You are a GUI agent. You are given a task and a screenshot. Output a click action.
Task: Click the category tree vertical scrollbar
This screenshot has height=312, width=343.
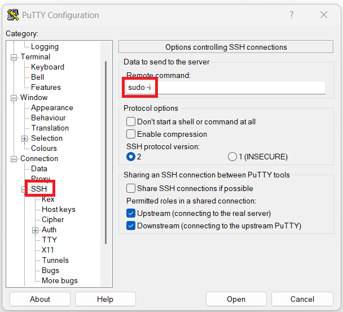[106, 153]
